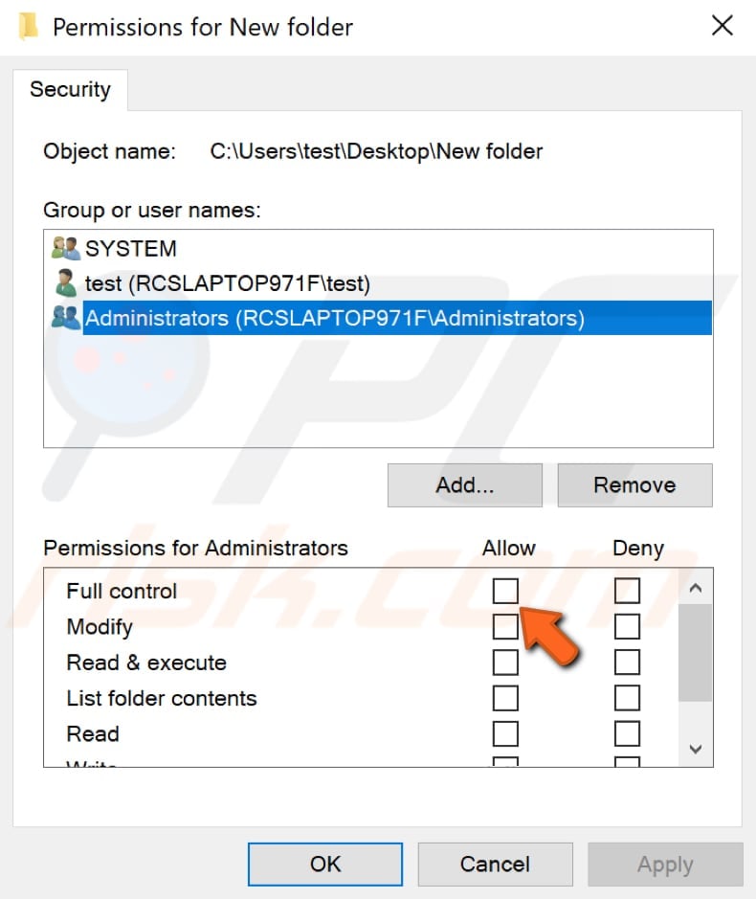The width and height of the screenshot is (756, 899).
Task: Enable Allow for Full control
Action: point(506,591)
